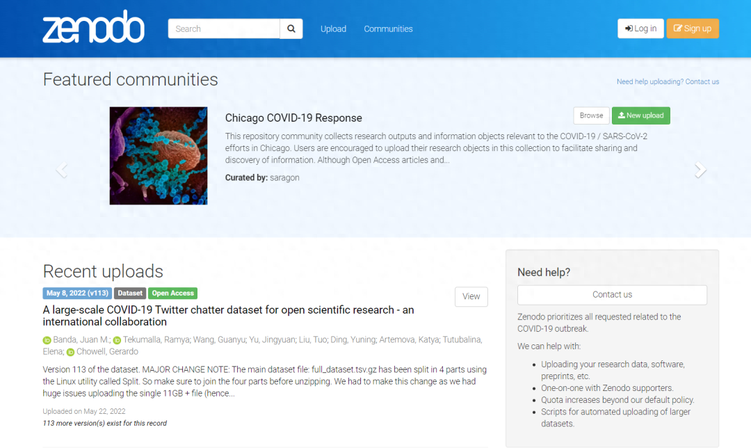
Task: Focus the Search input field
Action: (x=224, y=29)
